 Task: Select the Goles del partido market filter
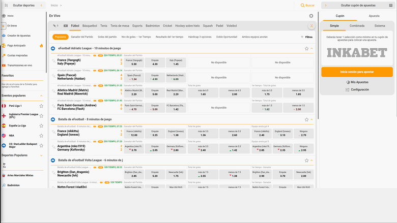point(107,37)
